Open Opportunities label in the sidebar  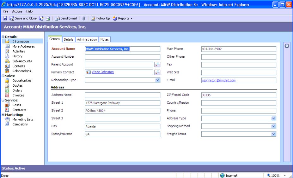tap(22, 80)
